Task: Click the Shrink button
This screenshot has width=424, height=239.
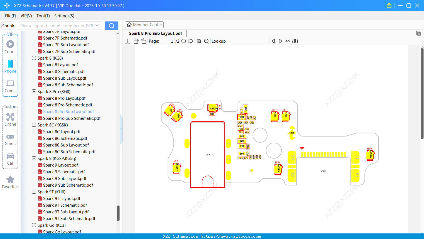Action: click(x=8, y=25)
